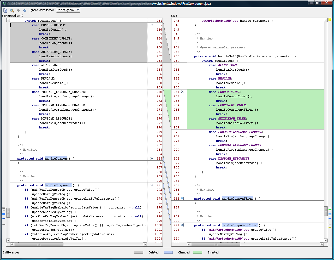Click left gutter line number 1000
Image resolution: width=334 pixels, height=260 pixels.
pos(158,225)
